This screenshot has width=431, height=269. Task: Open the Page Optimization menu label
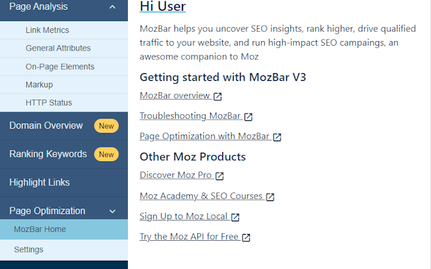coord(47,210)
